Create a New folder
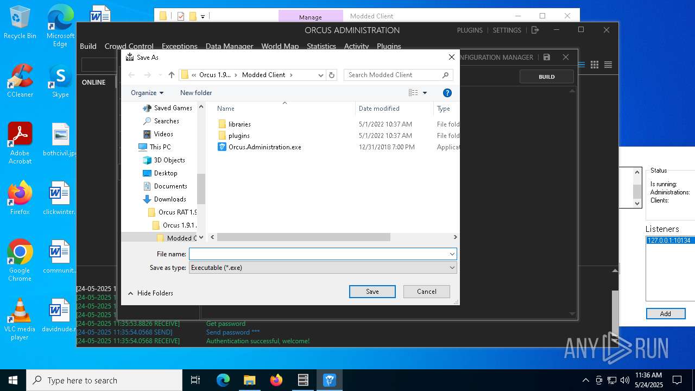Screen dimensions: 695x391 [x=196, y=93]
